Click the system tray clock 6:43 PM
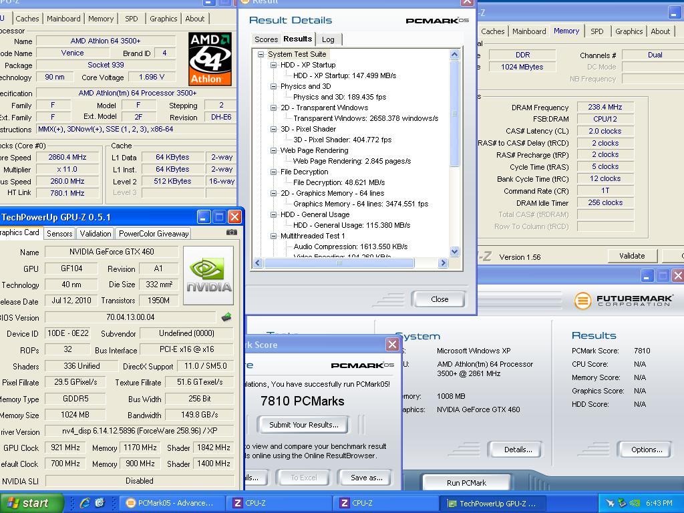The width and height of the screenshot is (684, 513). tap(659, 503)
